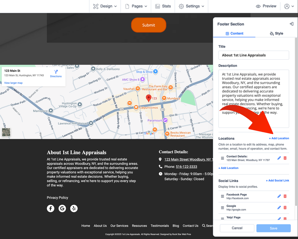Edit the Google social link
The height and width of the screenshot is (239, 298).
279,208
